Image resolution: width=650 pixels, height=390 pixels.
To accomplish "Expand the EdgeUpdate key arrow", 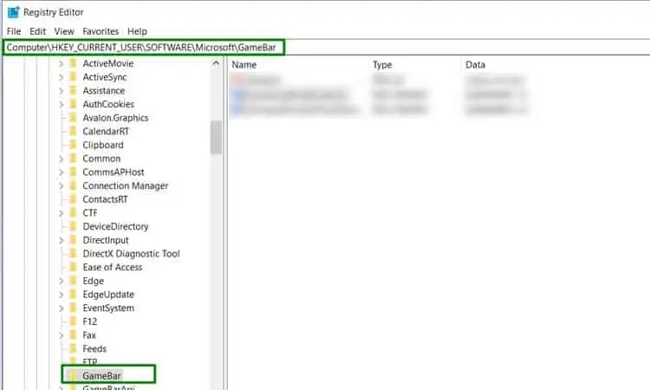I will click(x=61, y=295).
